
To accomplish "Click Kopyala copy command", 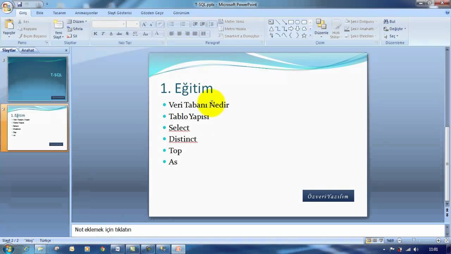I will [x=27, y=29].
